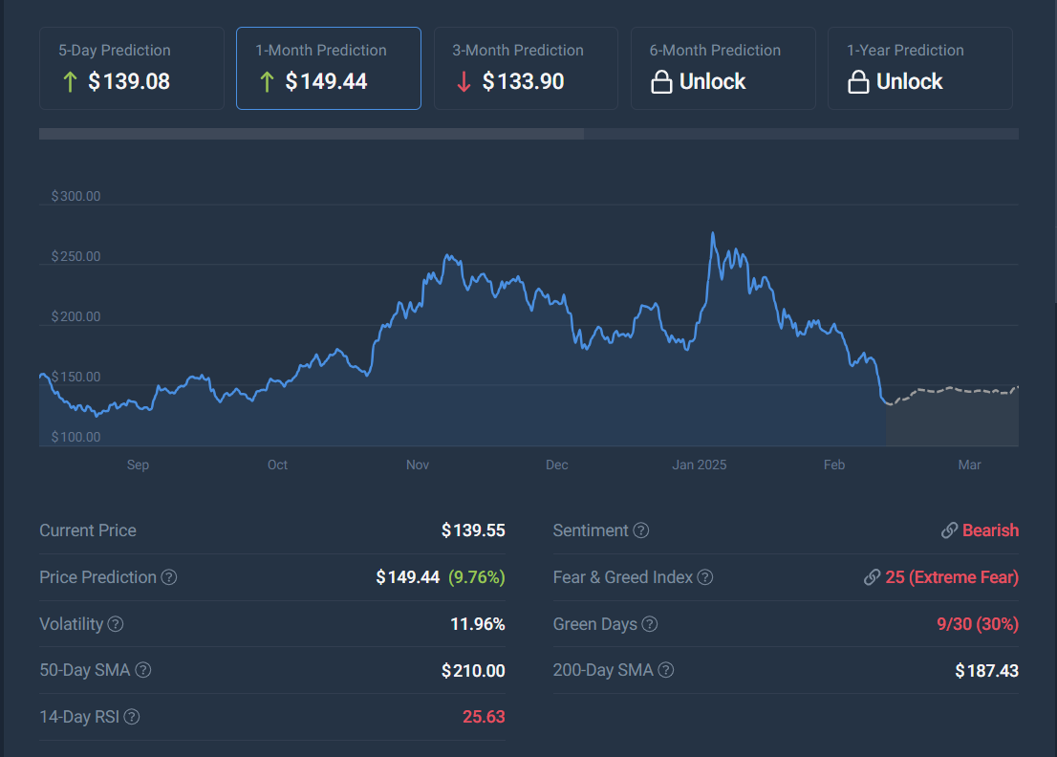Image resolution: width=1057 pixels, height=757 pixels.
Task: Click the 14-Day RSI value 25.63
Action: pos(484,717)
